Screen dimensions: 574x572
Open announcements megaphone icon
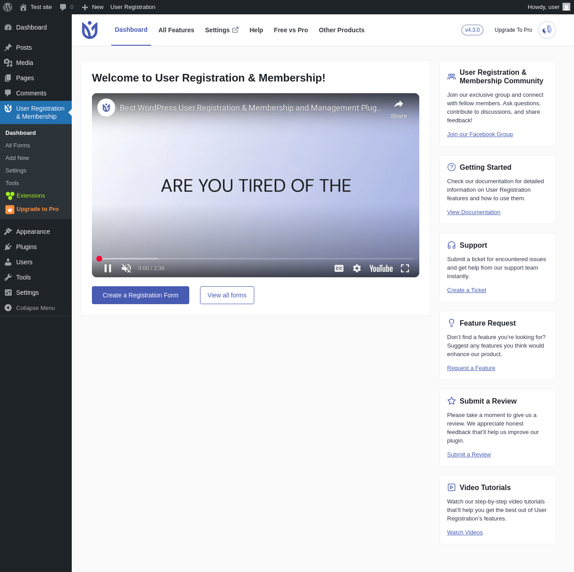tap(547, 30)
